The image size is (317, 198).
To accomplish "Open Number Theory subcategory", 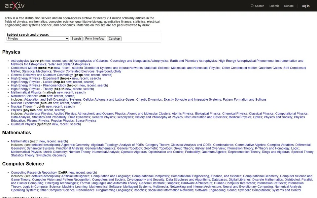I will 80,152.
